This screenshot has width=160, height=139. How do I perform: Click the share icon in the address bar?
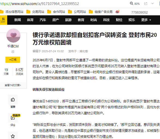pyautogui.click(x=146, y=4)
